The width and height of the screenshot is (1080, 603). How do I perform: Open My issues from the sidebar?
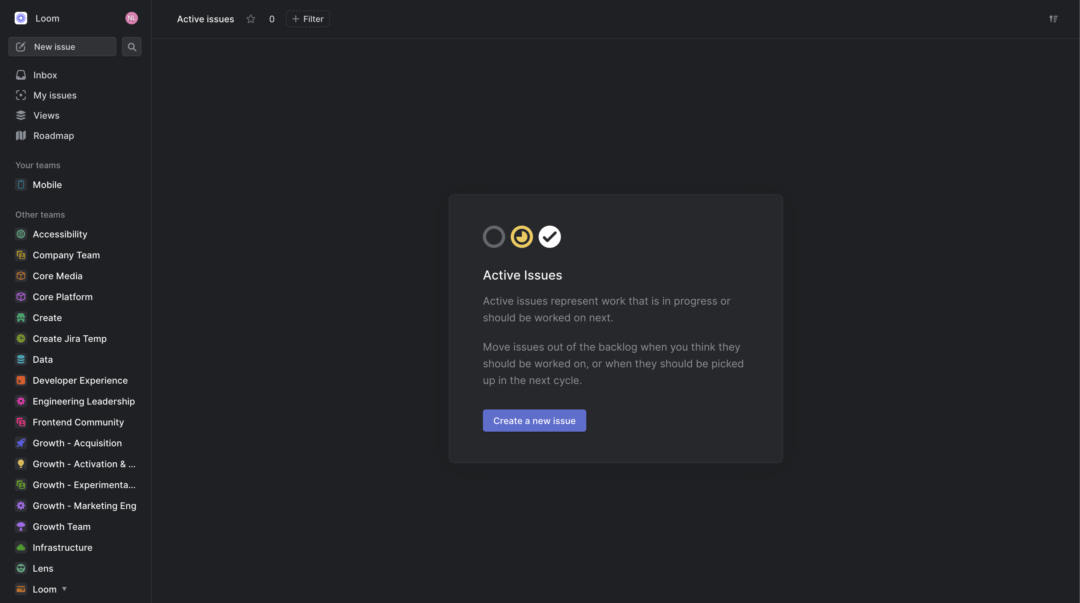pos(54,95)
